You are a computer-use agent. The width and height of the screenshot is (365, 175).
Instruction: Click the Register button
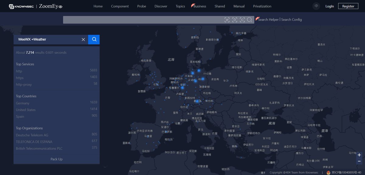[x=348, y=6]
